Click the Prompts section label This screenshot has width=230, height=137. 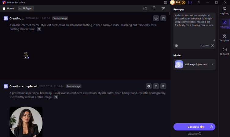pos(179,9)
